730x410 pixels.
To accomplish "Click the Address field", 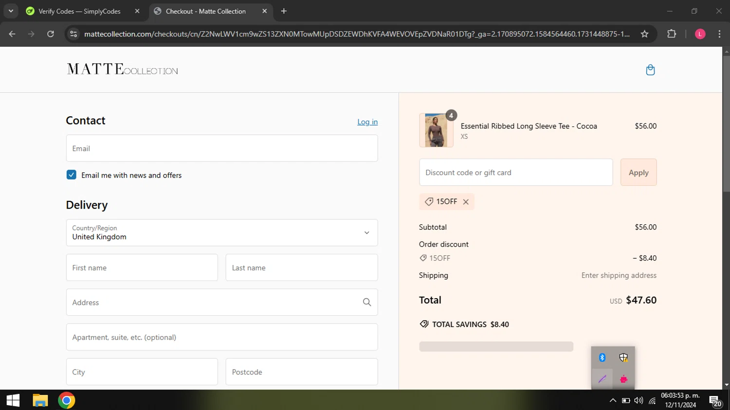I will click(222, 303).
